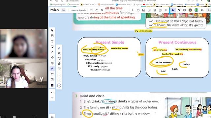The image size is (211, 118).
Task: Click the '100% always' text
Action: pos(90,56)
